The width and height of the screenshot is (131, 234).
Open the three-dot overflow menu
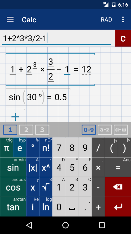[123, 19]
